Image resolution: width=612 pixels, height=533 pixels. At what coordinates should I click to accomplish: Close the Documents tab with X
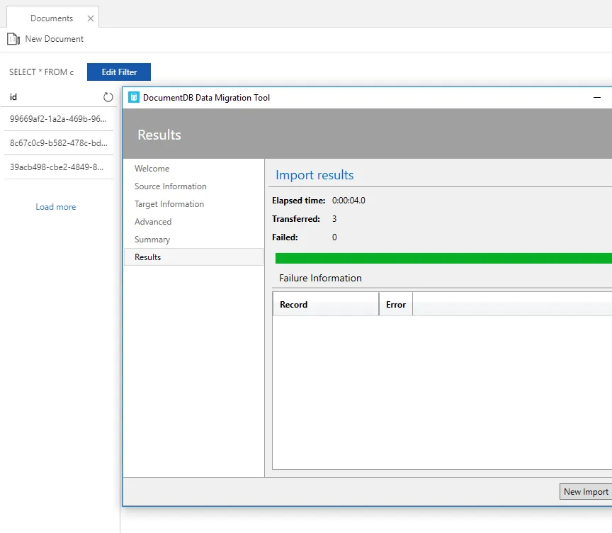[x=91, y=18]
